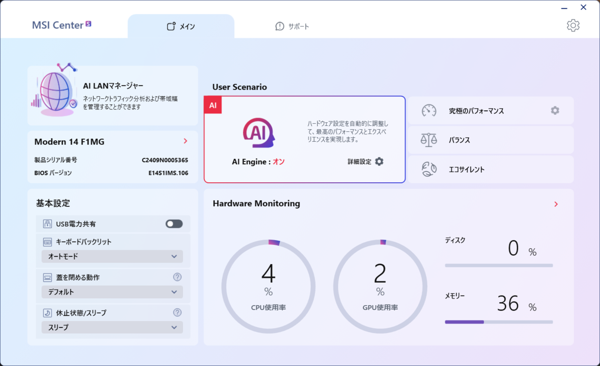This screenshot has height=366, width=600.
Task: Click the hibernate/sleep moon icon
Action: click(47, 313)
